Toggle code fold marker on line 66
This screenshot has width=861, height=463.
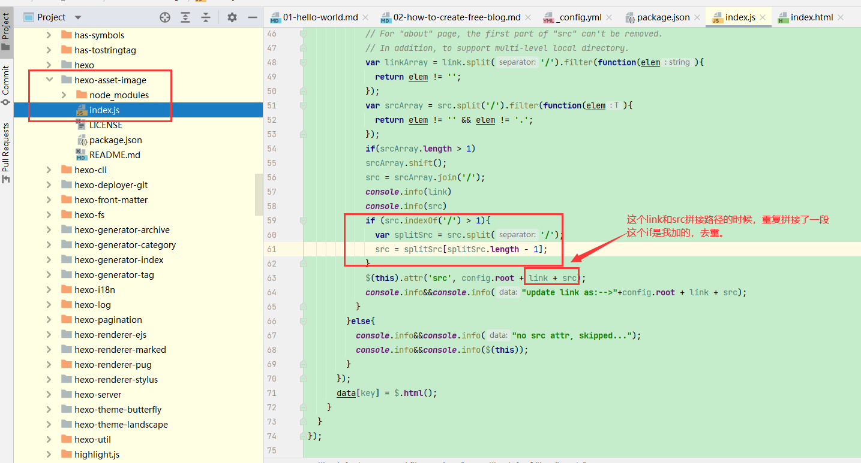tap(304, 321)
